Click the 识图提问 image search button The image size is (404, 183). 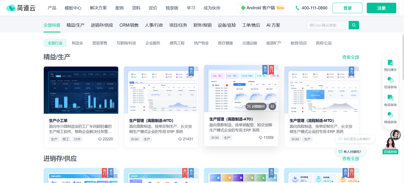[x=256, y=107]
